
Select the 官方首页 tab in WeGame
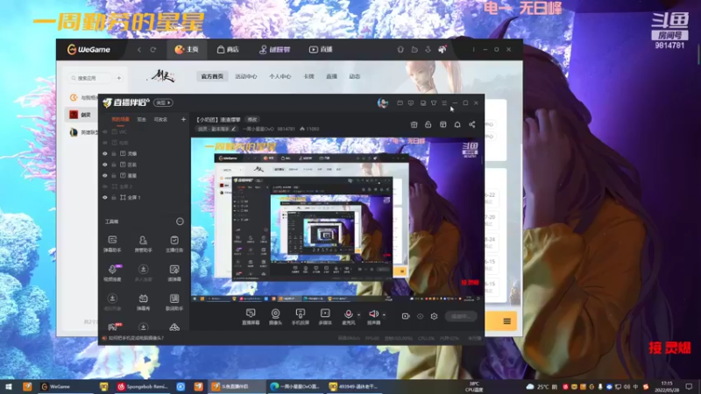coord(212,76)
